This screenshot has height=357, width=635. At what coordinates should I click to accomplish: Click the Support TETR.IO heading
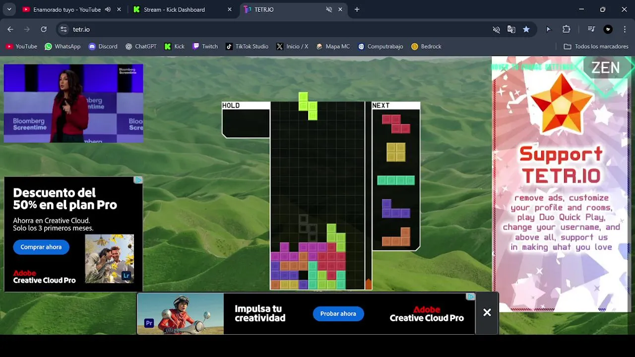(x=561, y=165)
